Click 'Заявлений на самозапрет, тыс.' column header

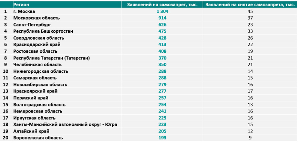pyautogui.click(x=162, y=5)
